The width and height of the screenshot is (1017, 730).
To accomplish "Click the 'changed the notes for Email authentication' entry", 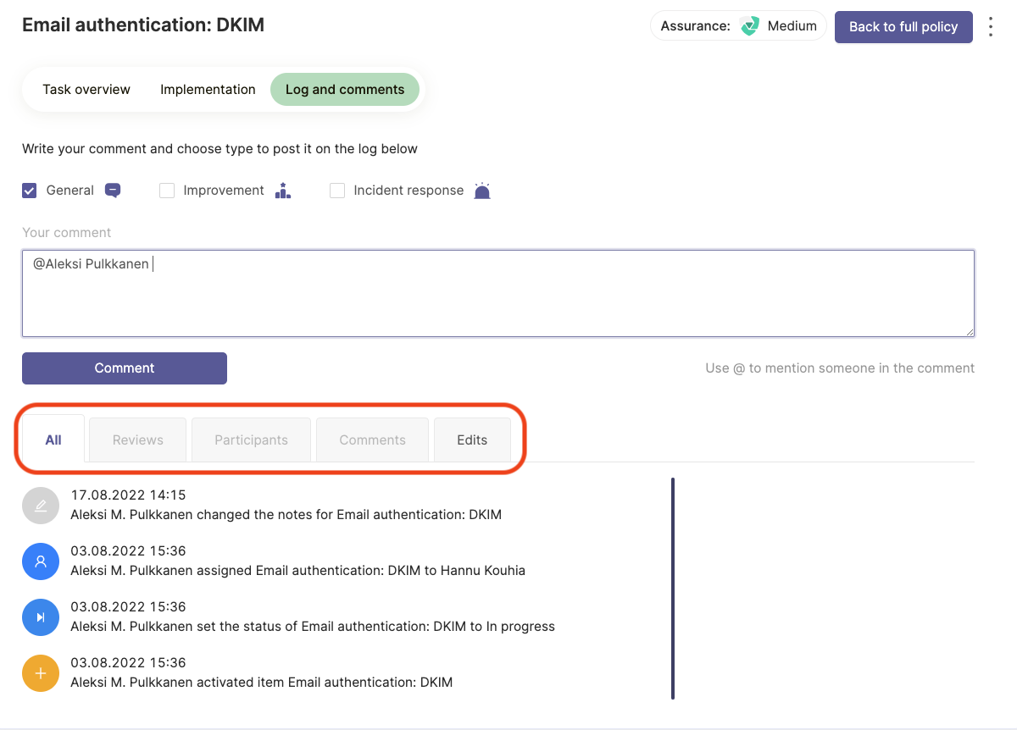I will point(286,515).
